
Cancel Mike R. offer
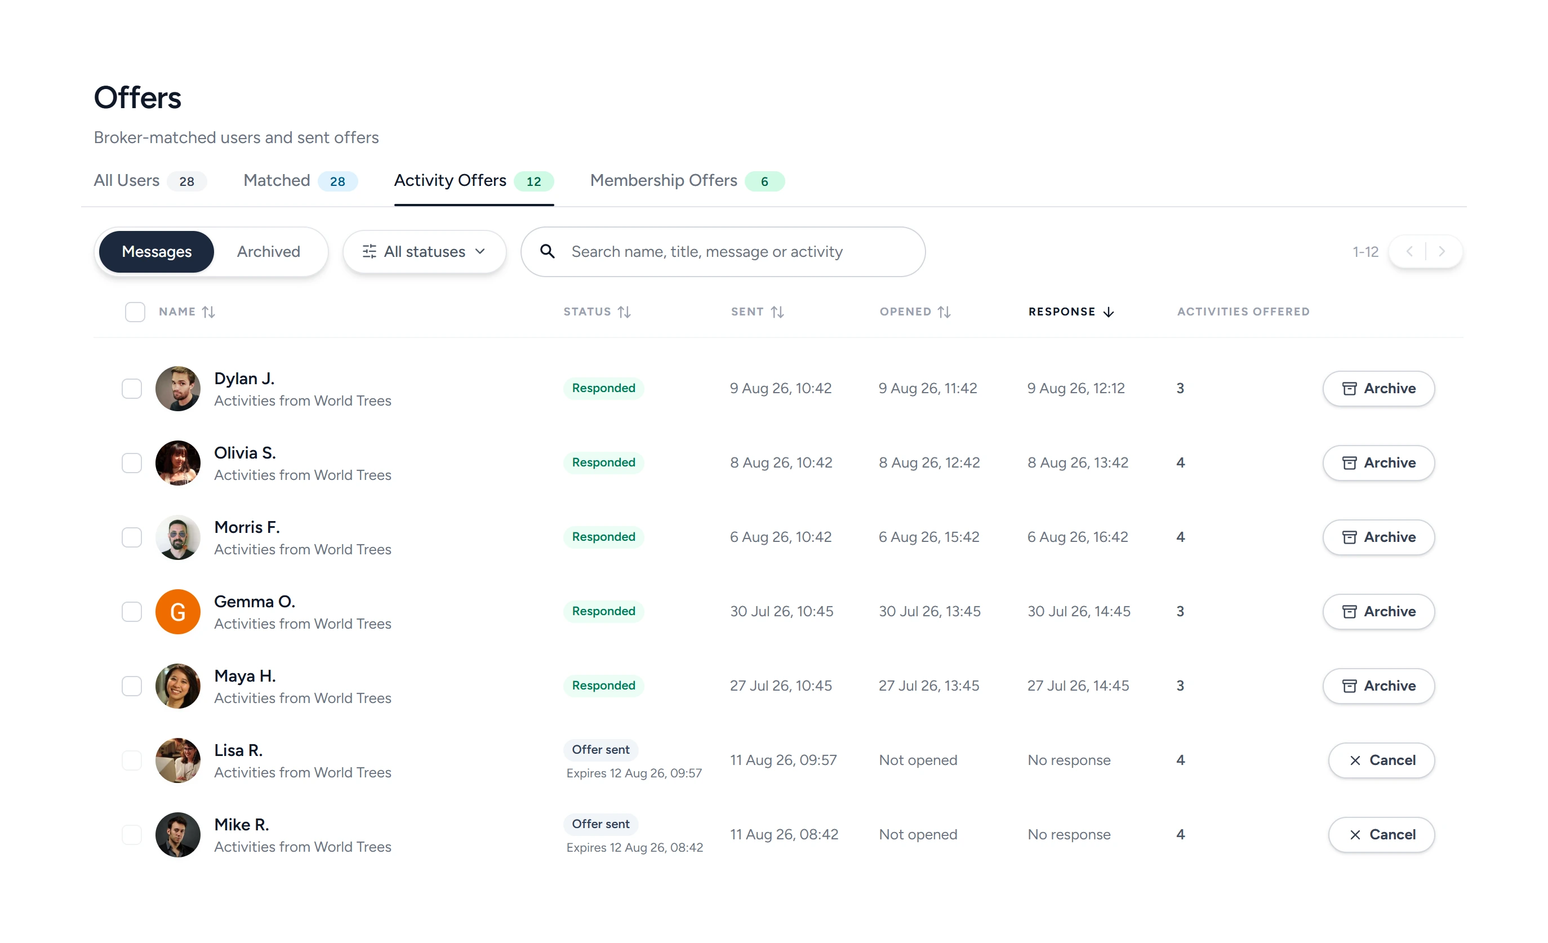pos(1381,834)
